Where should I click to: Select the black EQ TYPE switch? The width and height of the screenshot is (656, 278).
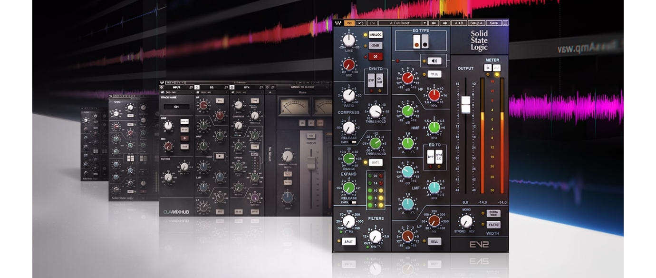coord(425,41)
